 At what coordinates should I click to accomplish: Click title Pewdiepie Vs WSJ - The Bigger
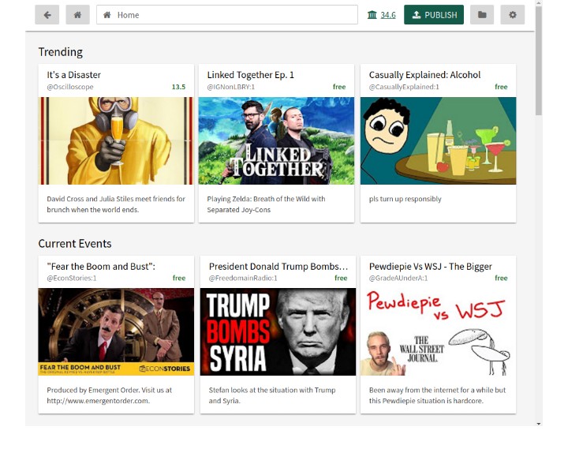point(431,267)
